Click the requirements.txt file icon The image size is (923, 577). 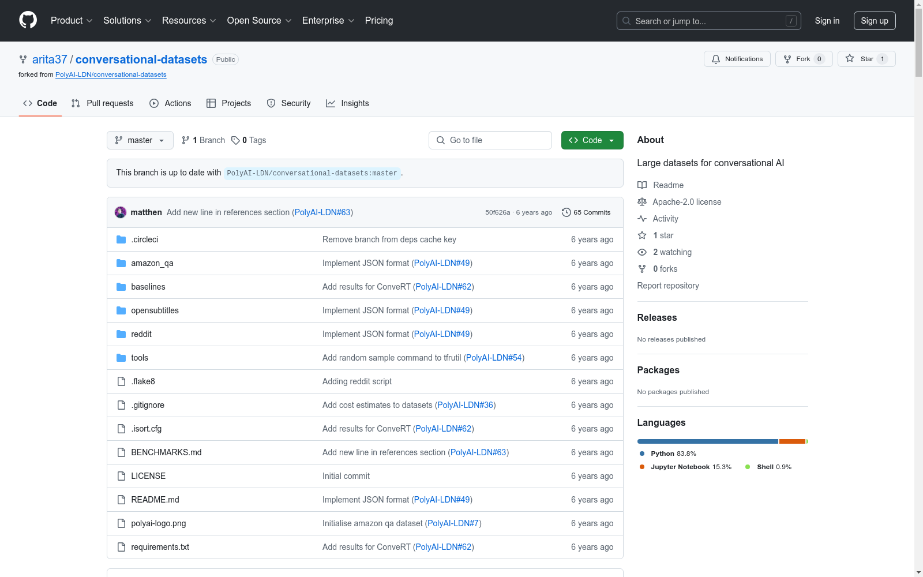tap(121, 547)
